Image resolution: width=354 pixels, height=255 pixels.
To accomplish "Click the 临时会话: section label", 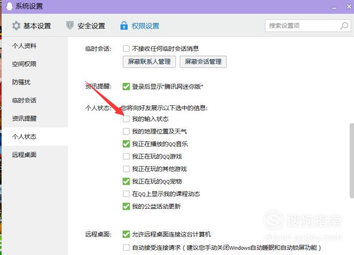I will pos(98,49).
